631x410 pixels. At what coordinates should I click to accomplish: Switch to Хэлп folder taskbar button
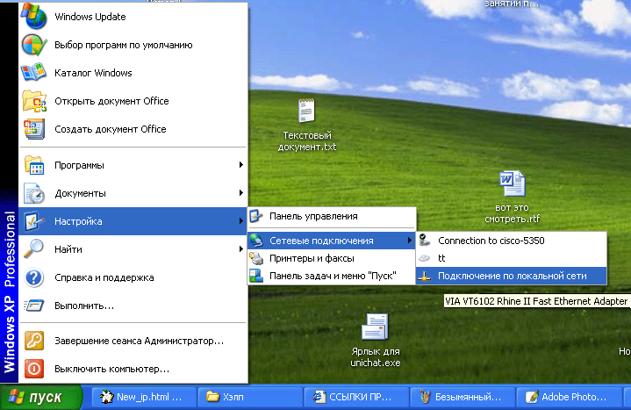(x=250, y=397)
